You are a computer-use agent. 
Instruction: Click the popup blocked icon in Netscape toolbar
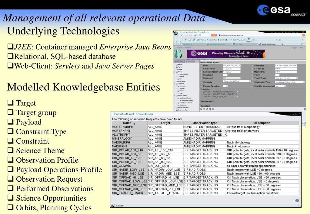249,39
